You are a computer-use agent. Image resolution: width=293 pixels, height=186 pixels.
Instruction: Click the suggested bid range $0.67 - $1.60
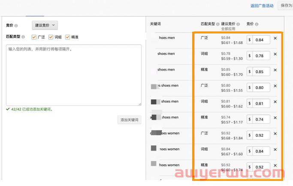point(232,154)
